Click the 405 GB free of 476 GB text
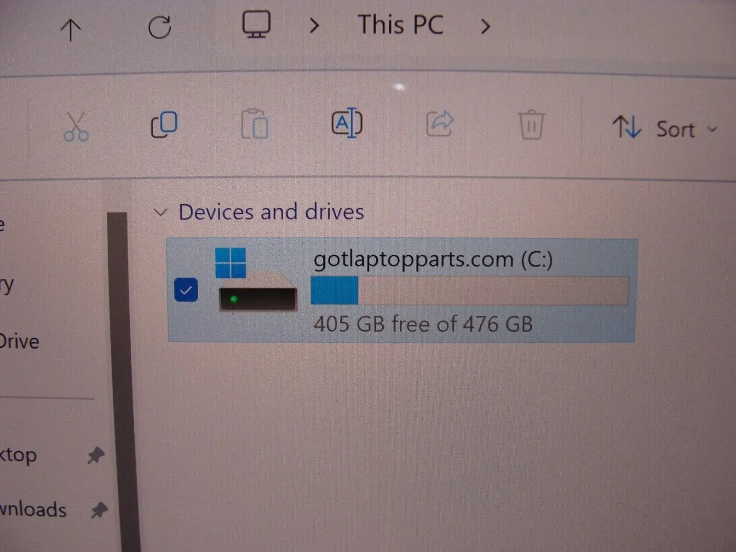 [x=423, y=324]
